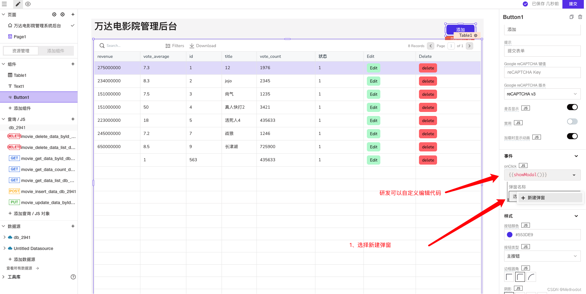Expand the Untitled Datasource node
The width and height of the screenshot is (586, 294).
coord(4,248)
